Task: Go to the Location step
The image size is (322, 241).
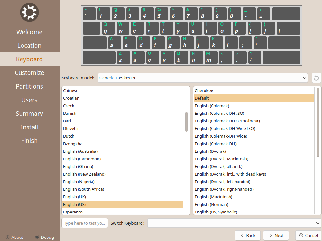Action: [x=29, y=46]
